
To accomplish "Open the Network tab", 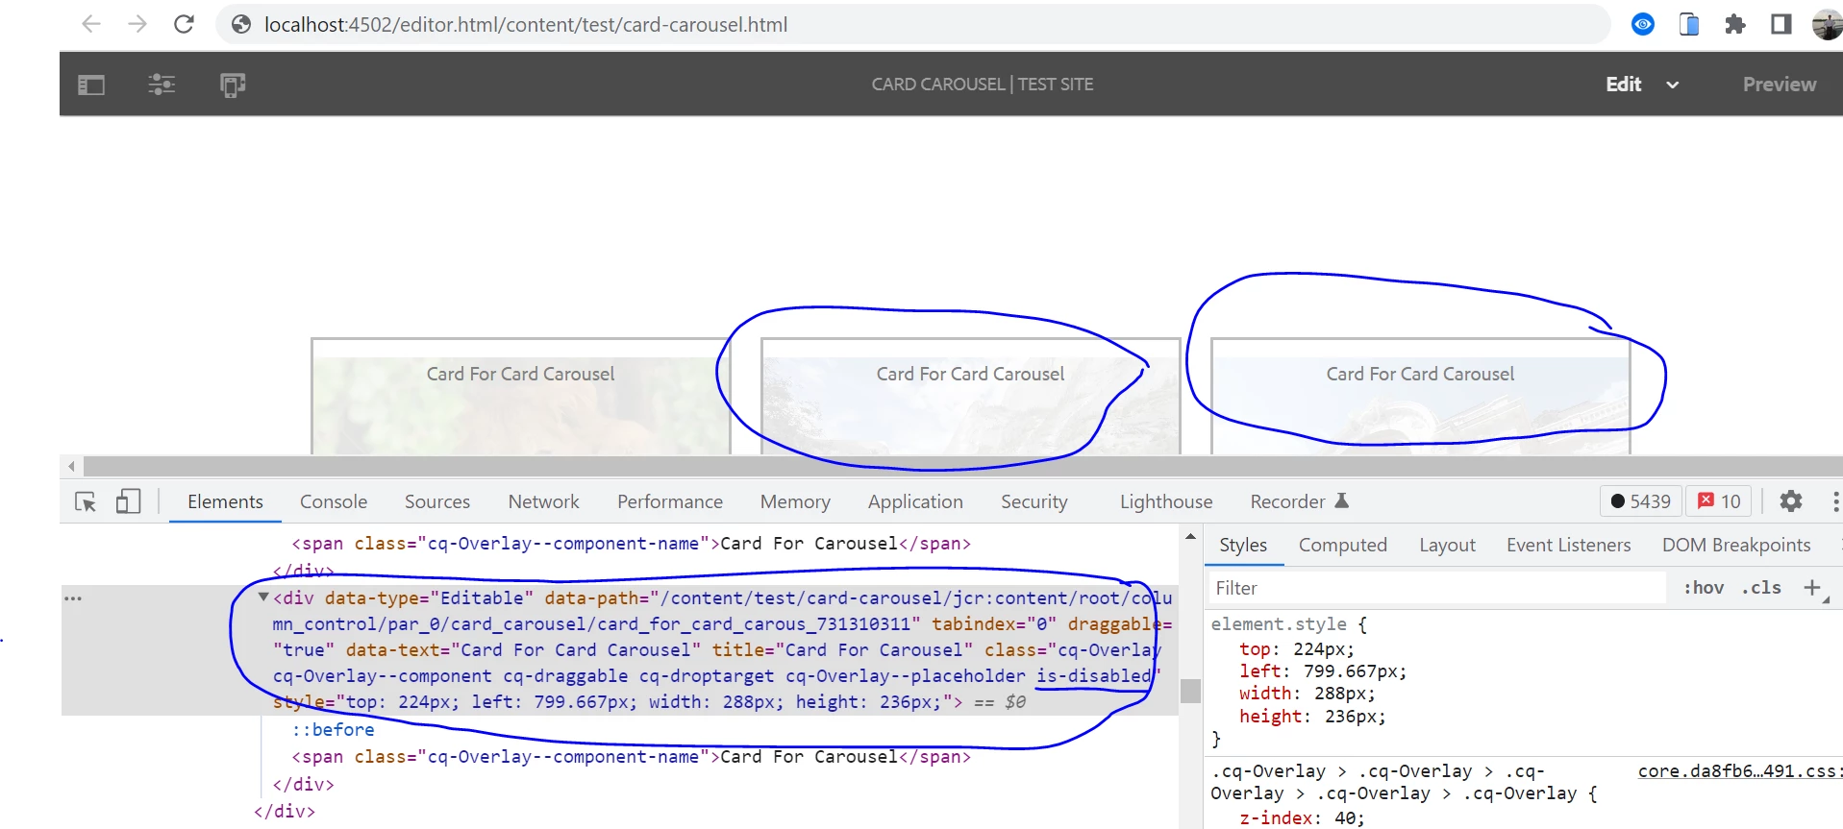I will [544, 501].
